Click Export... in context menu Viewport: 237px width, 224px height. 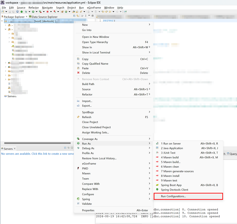tap(113, 106)
